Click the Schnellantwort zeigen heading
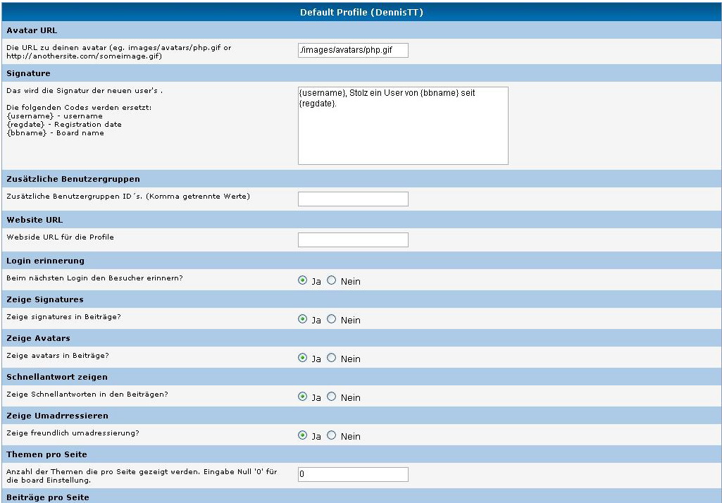 [x=57, y=377]
